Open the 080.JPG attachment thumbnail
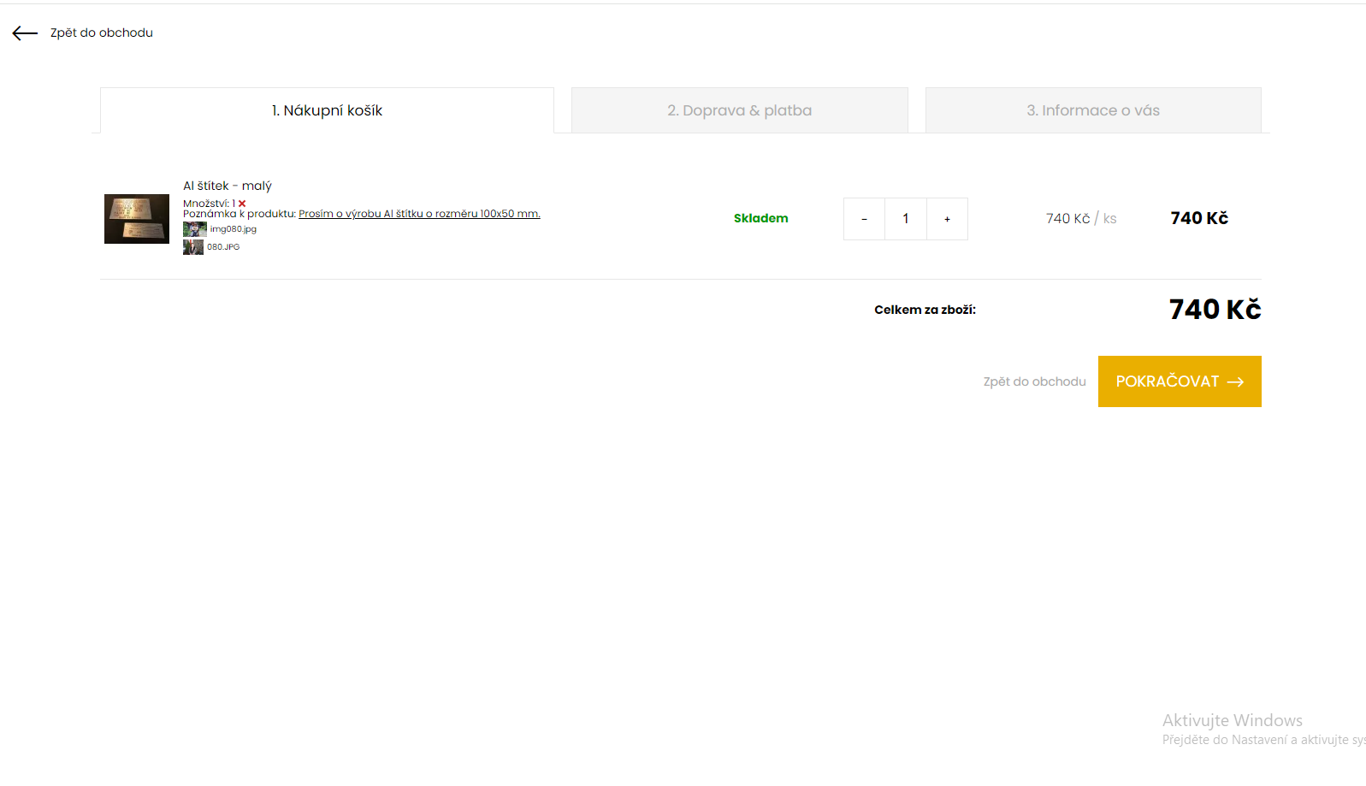Image resolution: width=1366 pixels, height=786 pixels. click(x=193, y=247)
